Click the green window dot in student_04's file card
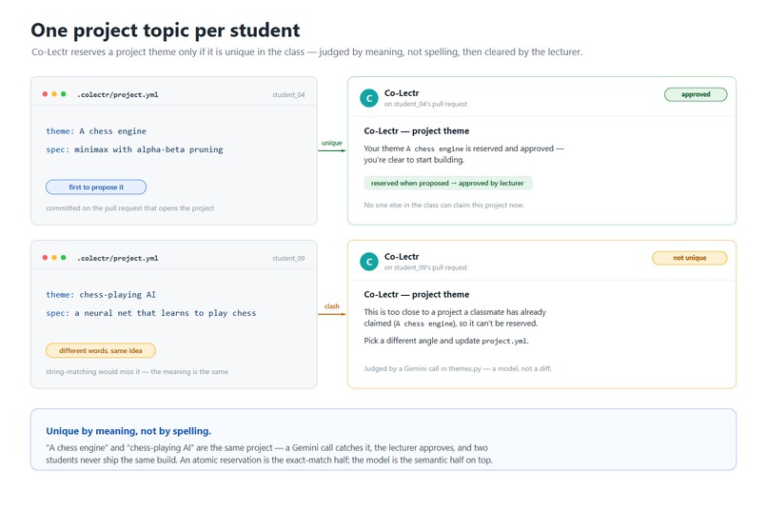Viewport: 767px width, 511px height. 64,94
